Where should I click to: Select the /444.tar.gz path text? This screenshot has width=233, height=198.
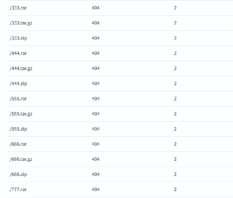coord(21,69)
